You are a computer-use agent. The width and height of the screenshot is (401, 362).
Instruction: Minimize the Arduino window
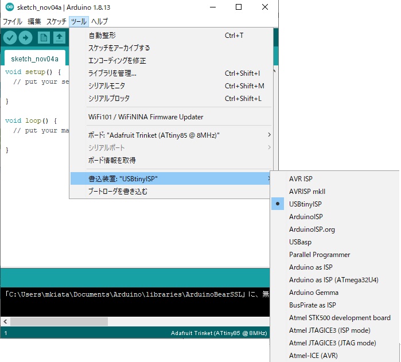213,7
